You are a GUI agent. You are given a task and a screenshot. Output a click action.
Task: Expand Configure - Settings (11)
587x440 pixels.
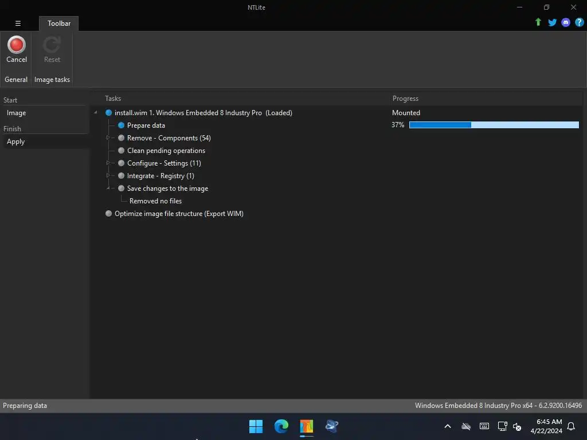tap(108, 163)
